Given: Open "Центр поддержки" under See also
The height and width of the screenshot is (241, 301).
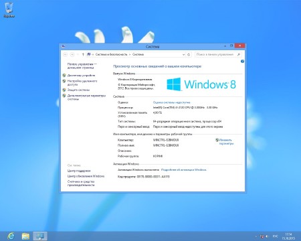Looking at the screenshot, I should (79, 171).
